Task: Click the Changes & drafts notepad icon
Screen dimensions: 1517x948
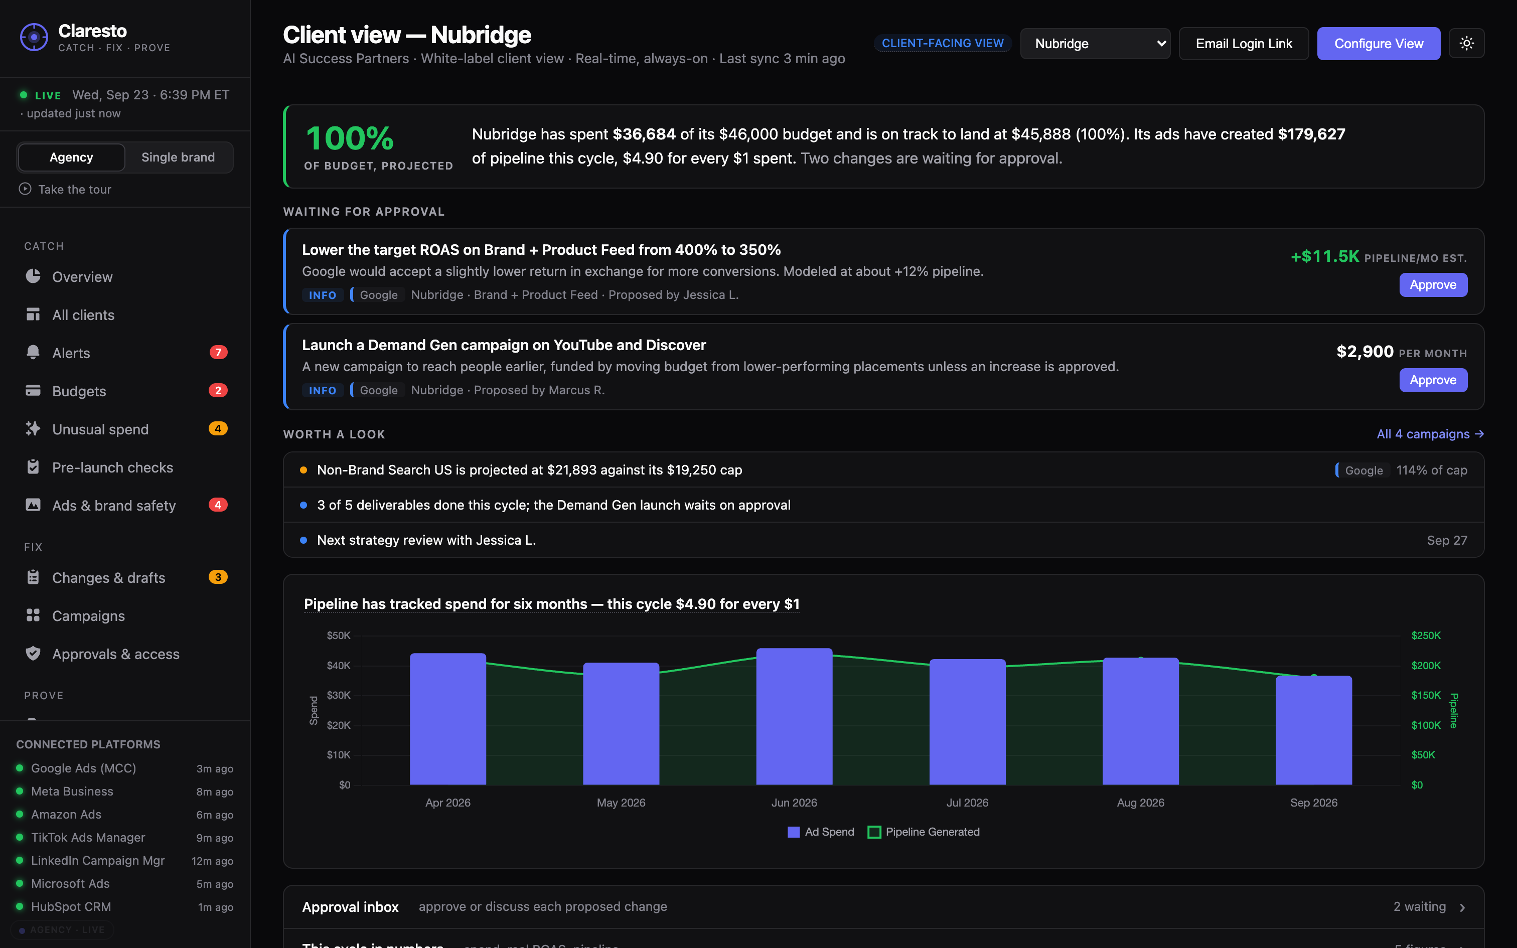Action: 33,577
